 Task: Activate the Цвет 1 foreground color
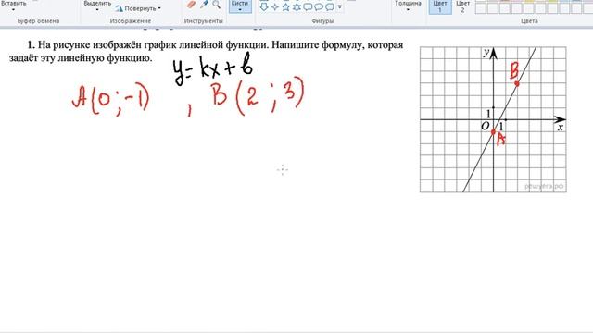[440, 6]
